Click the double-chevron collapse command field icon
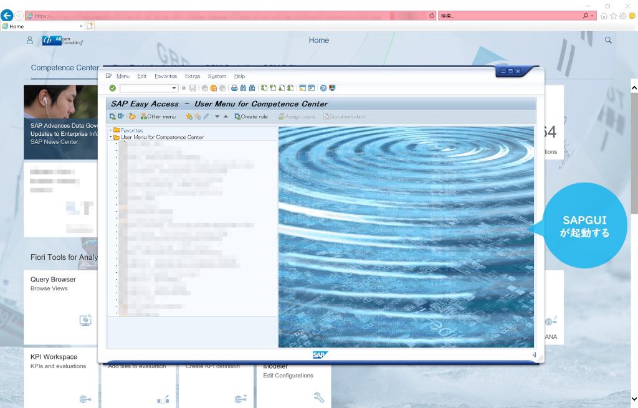Image resolution: width=638 pixels, height=408 pixels. point(184,88)
